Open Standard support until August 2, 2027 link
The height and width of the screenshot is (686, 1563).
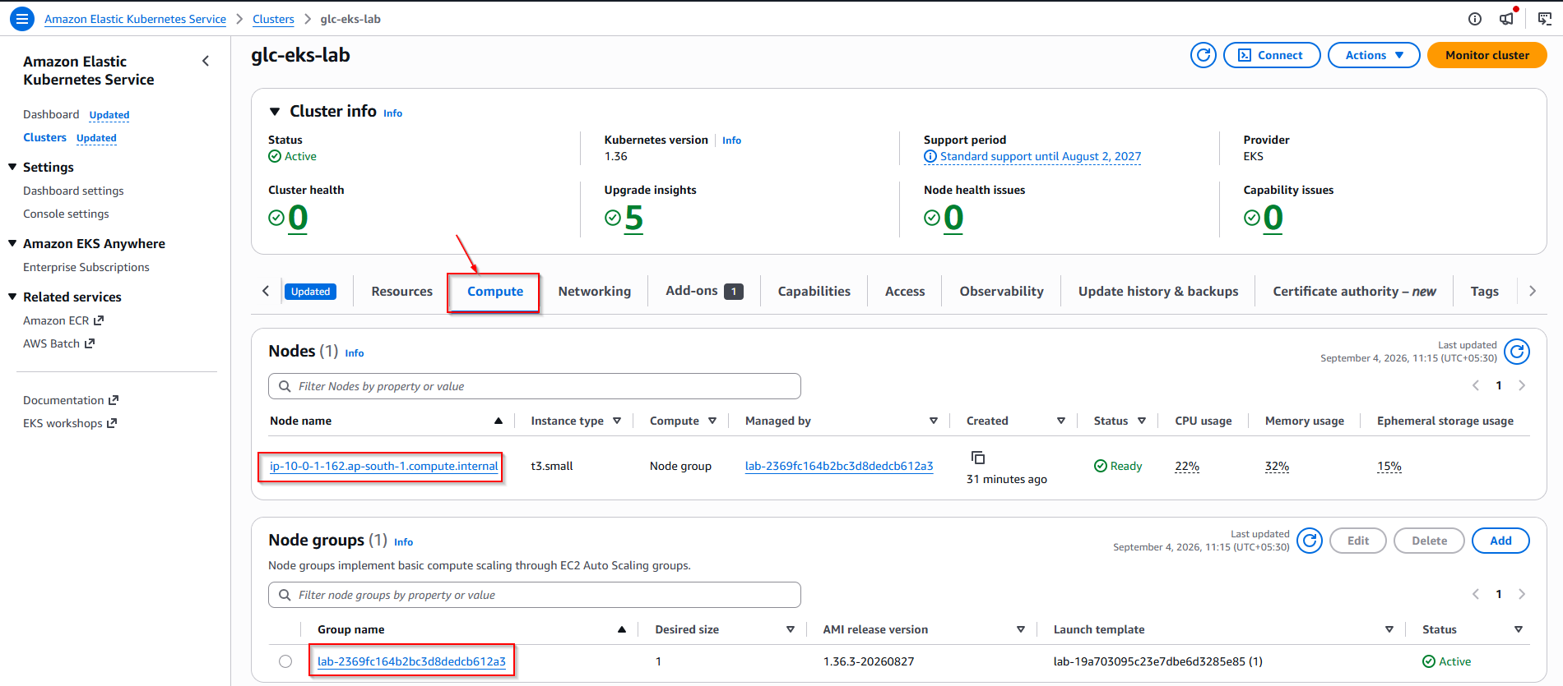[1041, 156]
